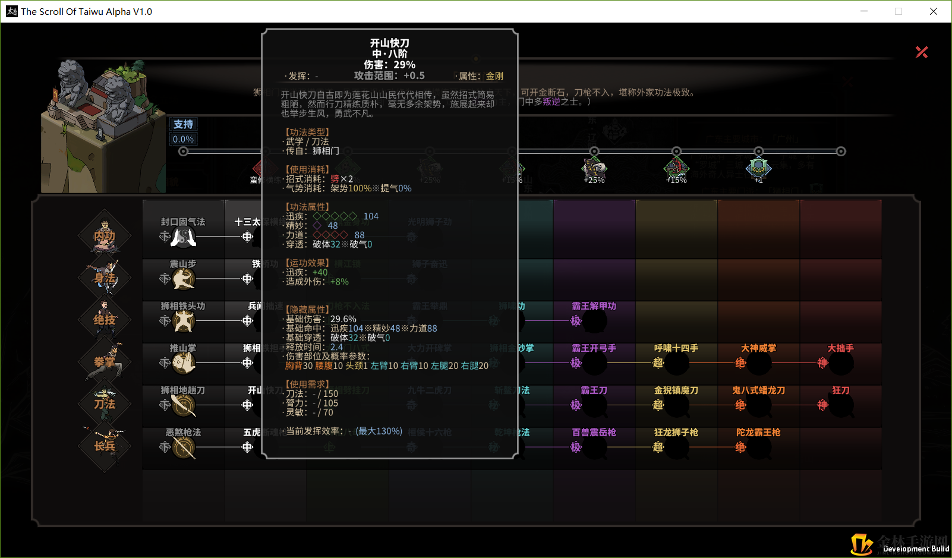Viewport: 952px width, 558px height.
Task: Click the 中 node in 狮相铁头功 row
Action: [247, 321]
